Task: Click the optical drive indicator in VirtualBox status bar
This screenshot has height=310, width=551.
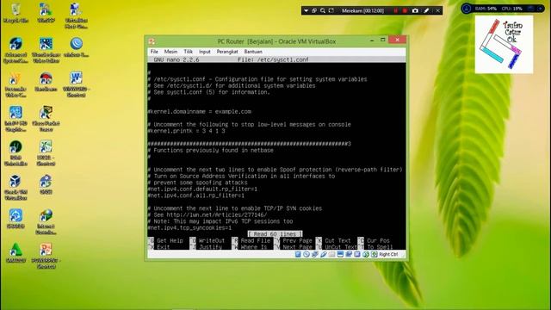Action: pyautogui.click(x=306, y=254)
